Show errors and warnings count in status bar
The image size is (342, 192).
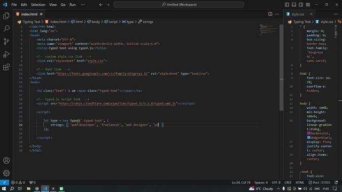point(18,182)
